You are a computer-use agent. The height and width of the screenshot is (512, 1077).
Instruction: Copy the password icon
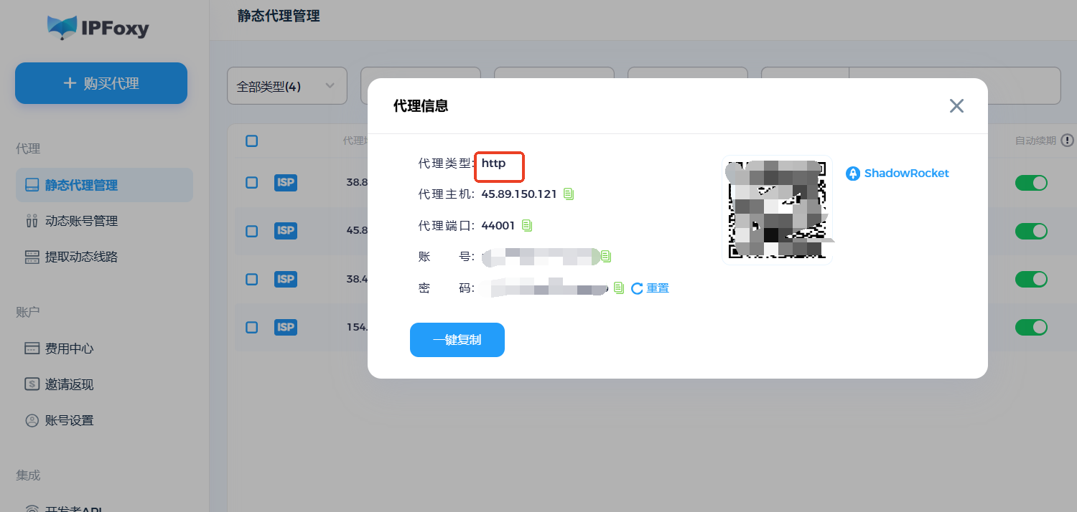coord(619,288)
